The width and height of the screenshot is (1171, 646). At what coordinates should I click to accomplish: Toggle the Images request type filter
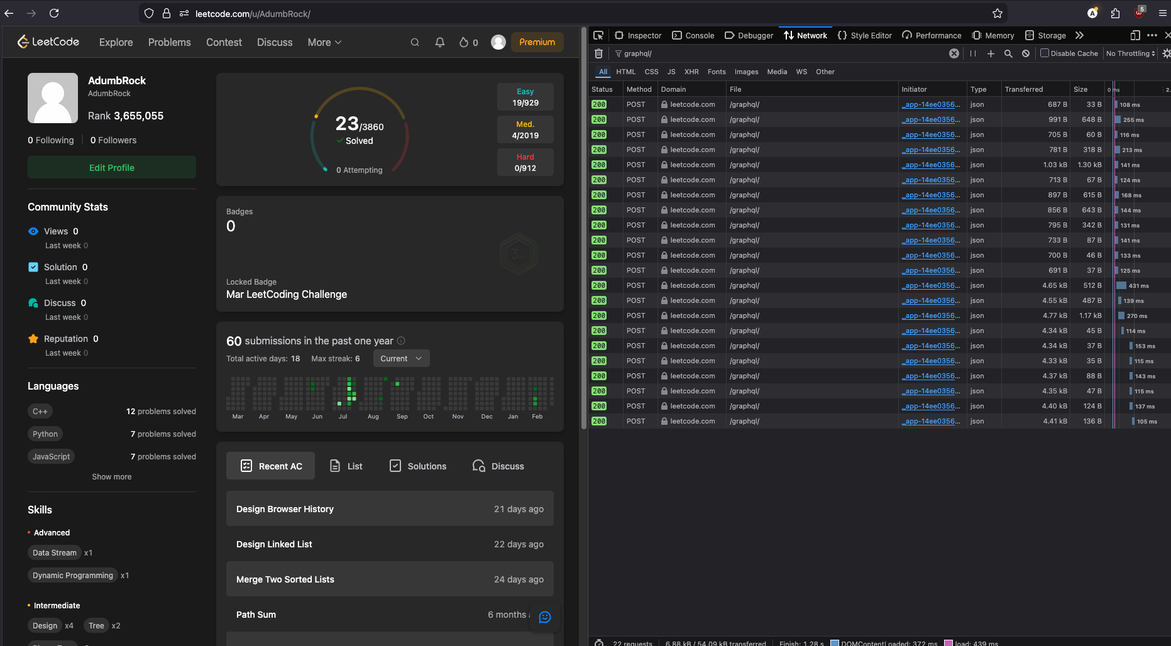coord(747,72)
